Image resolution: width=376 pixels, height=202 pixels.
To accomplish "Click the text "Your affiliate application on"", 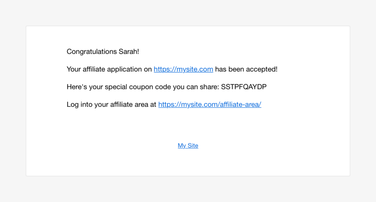I will (x=109, y=69).
